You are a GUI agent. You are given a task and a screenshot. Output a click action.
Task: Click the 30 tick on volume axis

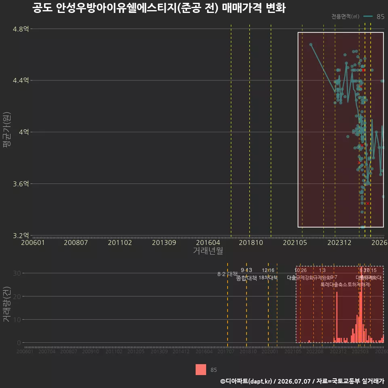pos(17,273)
